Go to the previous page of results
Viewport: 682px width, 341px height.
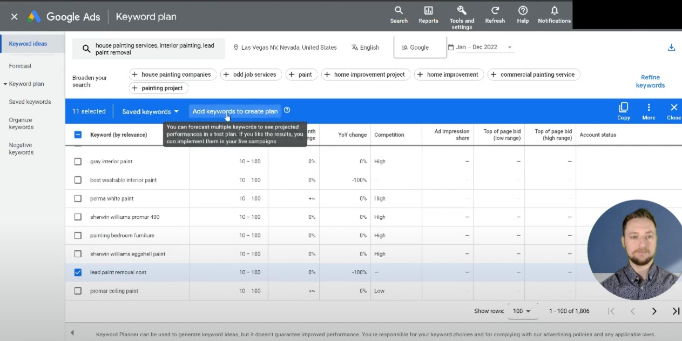pyautogui.click(x=632, y=311)
